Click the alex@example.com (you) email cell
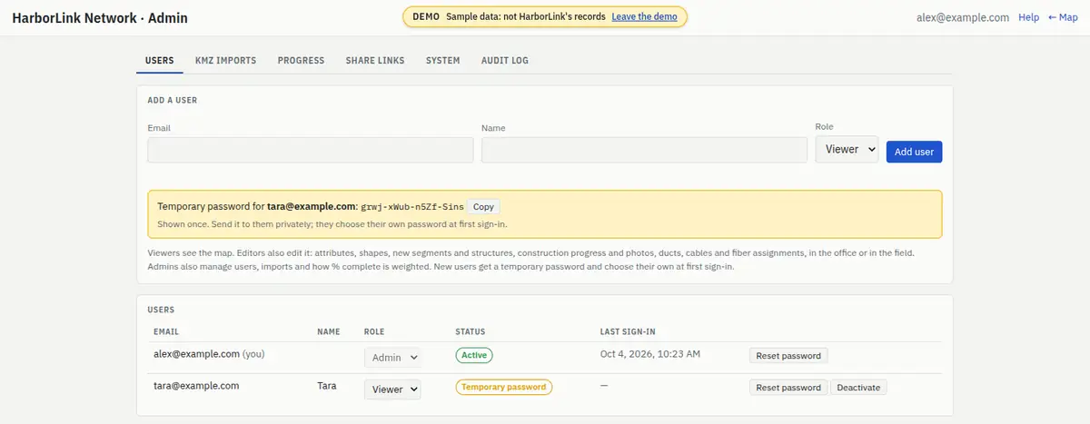This screenshot has width=1090, height=424. 209,354
